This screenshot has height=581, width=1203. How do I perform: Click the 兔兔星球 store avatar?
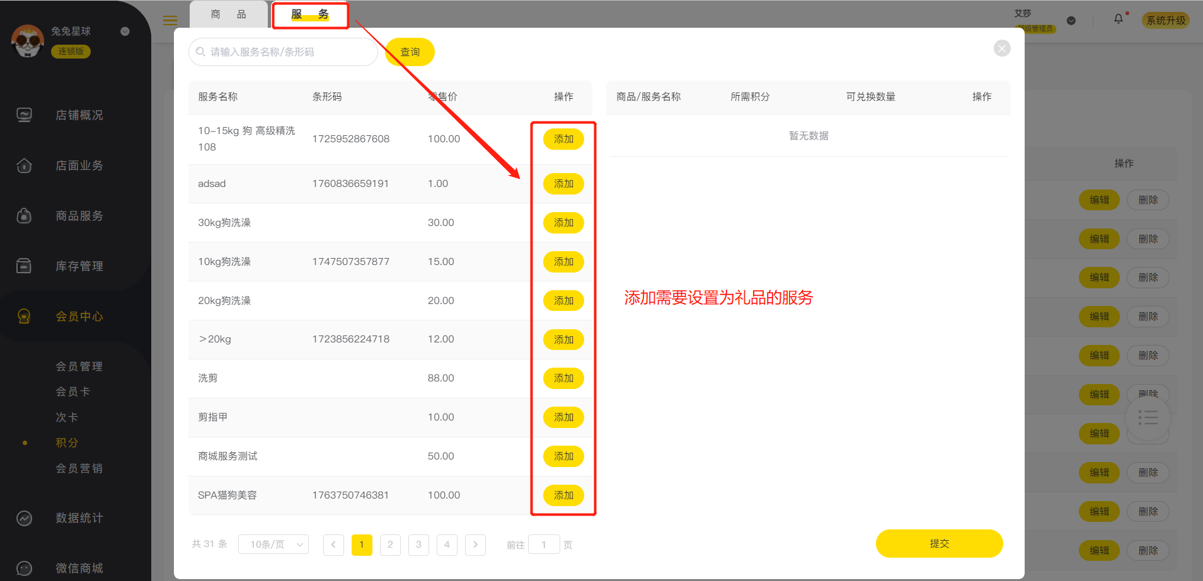click(x=28, y=41)
